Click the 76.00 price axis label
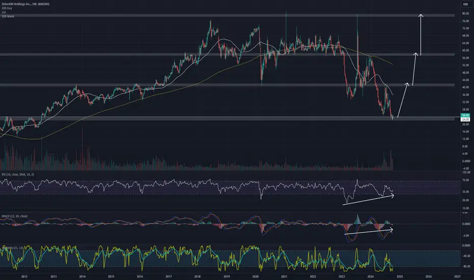Screen dimensions: 474x280 click(x=465, y=21)
